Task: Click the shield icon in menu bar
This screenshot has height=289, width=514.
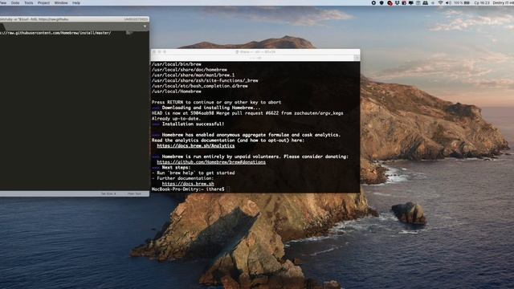Action: [381, 2]
